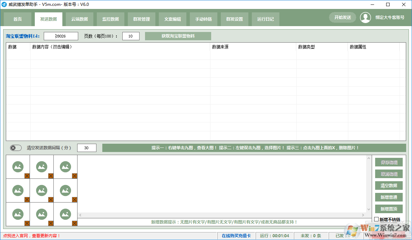Open the 群发设置 tab

pyautogui.click(x=235, y=19)
